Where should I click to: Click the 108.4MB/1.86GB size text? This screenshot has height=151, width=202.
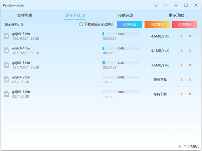(26, 39)
